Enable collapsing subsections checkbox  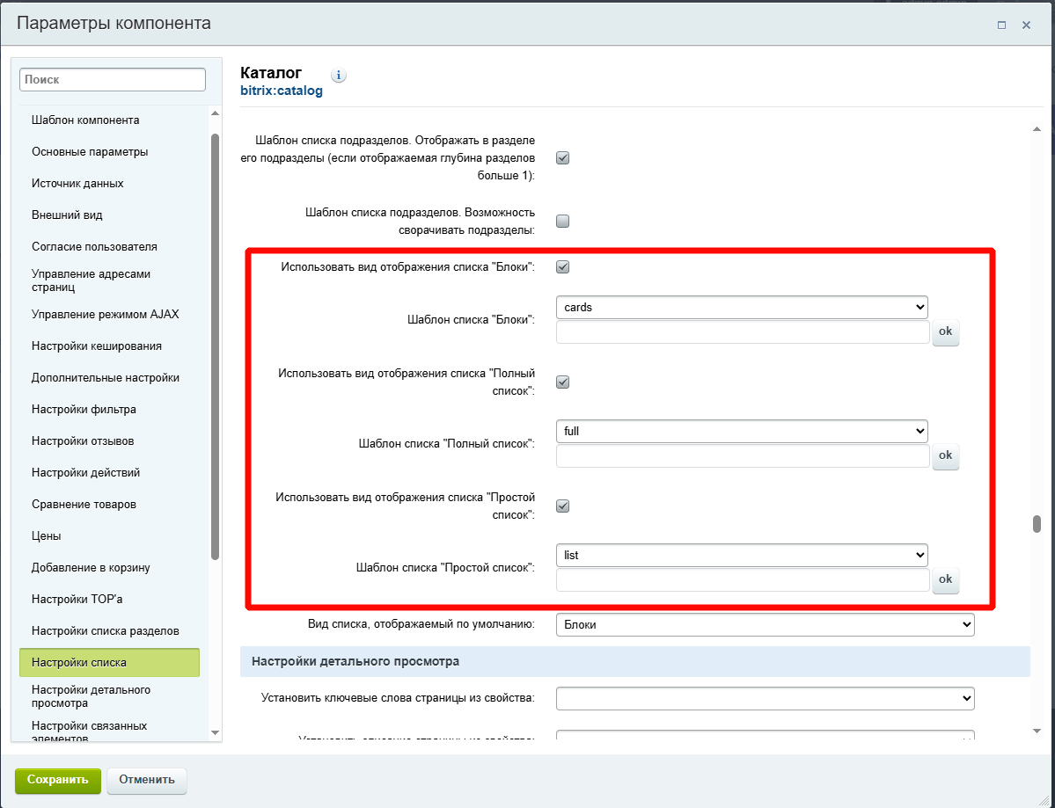pos(563,221)
